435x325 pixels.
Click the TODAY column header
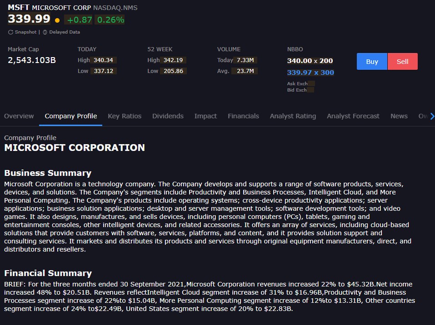pyautogui.click(x=87, y=49)
